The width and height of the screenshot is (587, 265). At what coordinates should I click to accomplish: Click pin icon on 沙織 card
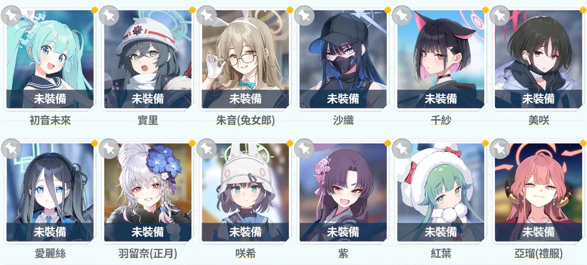[305, 16]
